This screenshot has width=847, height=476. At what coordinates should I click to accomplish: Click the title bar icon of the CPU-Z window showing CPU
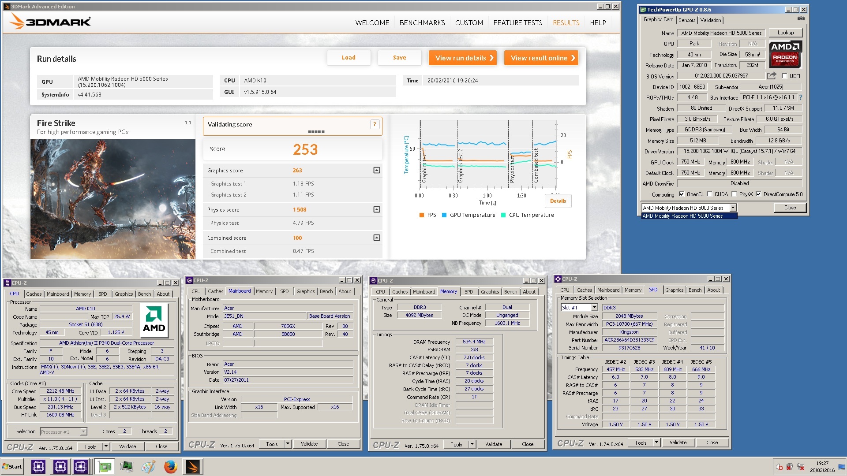coord(7,283)
